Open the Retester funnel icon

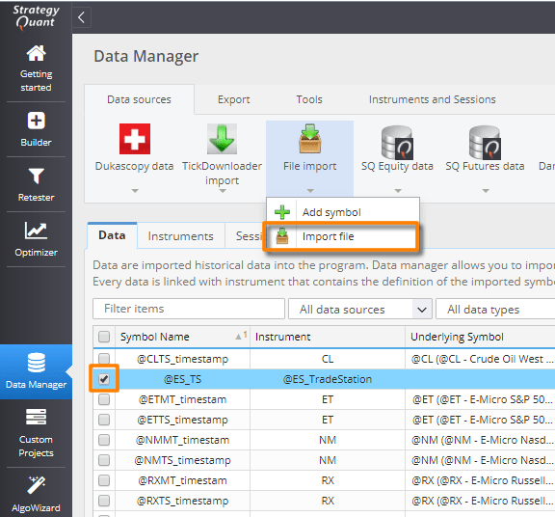[36, 177]
